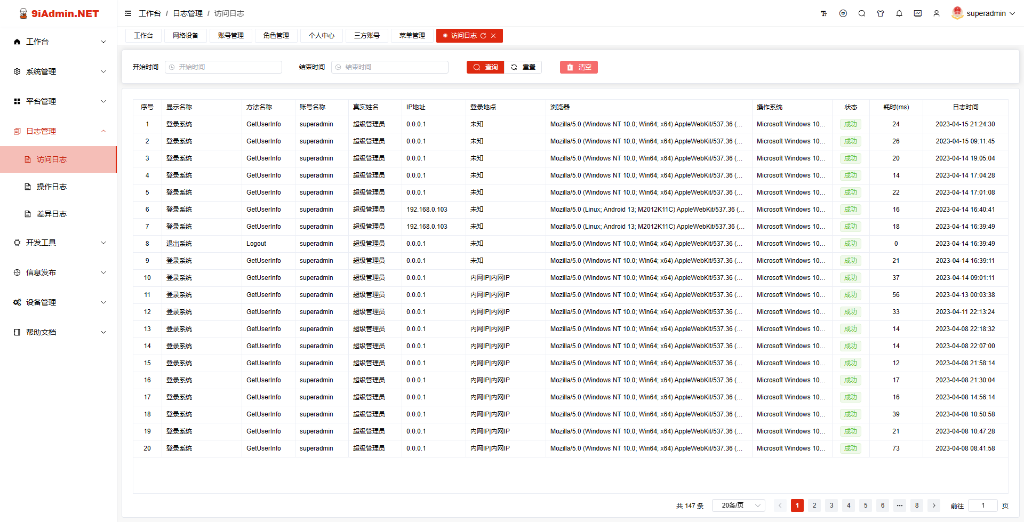Viewport: 1024px width, 522px height.
Task: Open 操作日志 from the sidebar
Action: (x=53, y=187)
